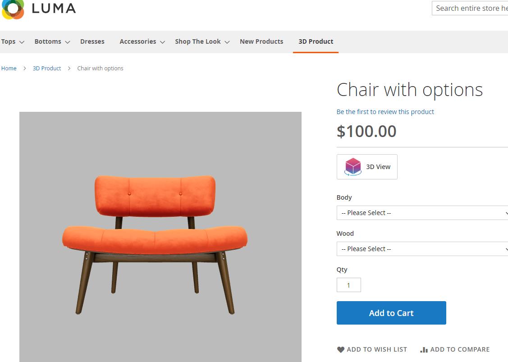Go to Home breadcrumb link

click(x=9, y=69)
